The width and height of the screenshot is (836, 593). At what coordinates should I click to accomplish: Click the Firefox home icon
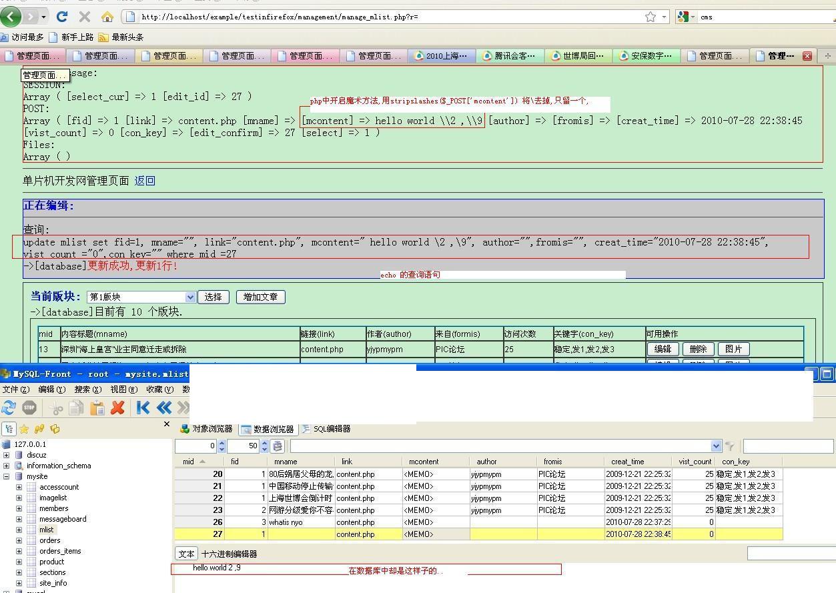pos(107,17)
